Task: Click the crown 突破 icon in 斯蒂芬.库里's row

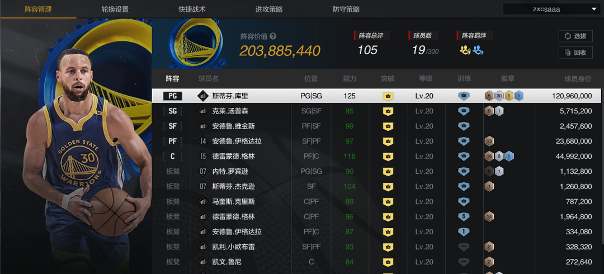Action: [x=388, y=96]
